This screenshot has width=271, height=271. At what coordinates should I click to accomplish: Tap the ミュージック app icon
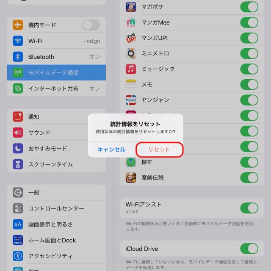pos(131,69)
